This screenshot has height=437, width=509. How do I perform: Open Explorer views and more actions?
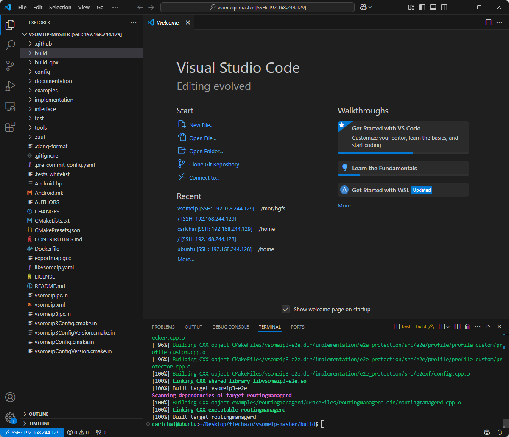[134, 22]
